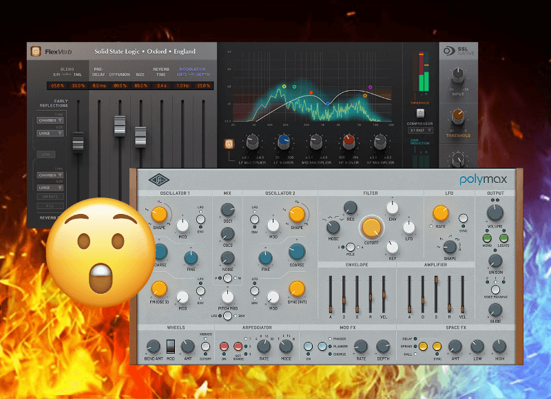551x399 pixels.
Task: Open the lower LARGE size dropdown above INFINITE
Action: 50,188
